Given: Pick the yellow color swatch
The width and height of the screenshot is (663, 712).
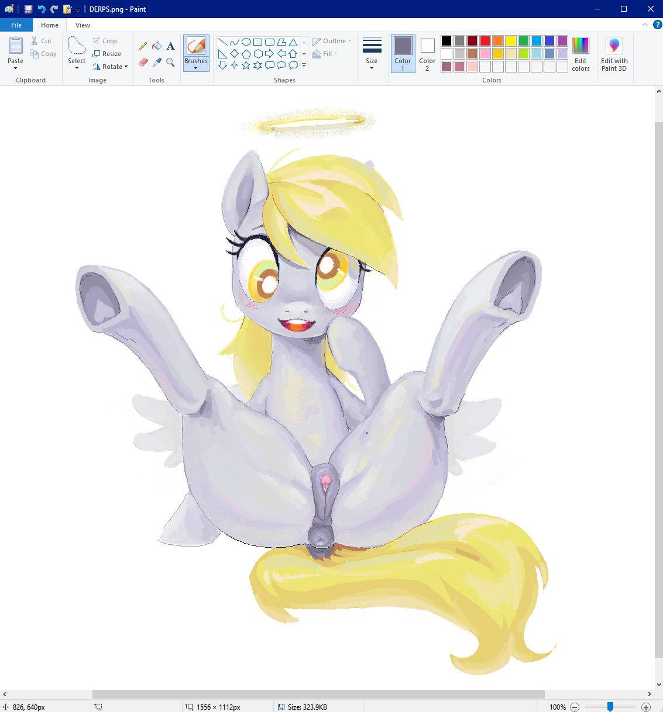Looking at the screenshot, I should click(x=511, y=41).
